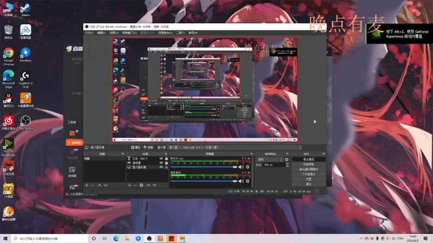Remove selected source with minus icon

(x=135, y=185)
